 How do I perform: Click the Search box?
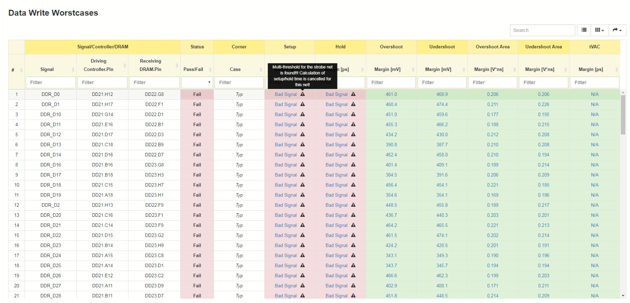[x=542, y=30]
